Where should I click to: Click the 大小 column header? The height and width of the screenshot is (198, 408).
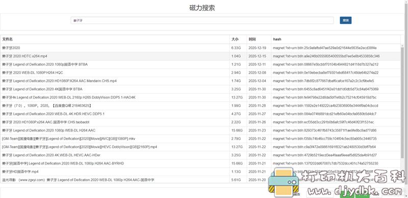235,40
